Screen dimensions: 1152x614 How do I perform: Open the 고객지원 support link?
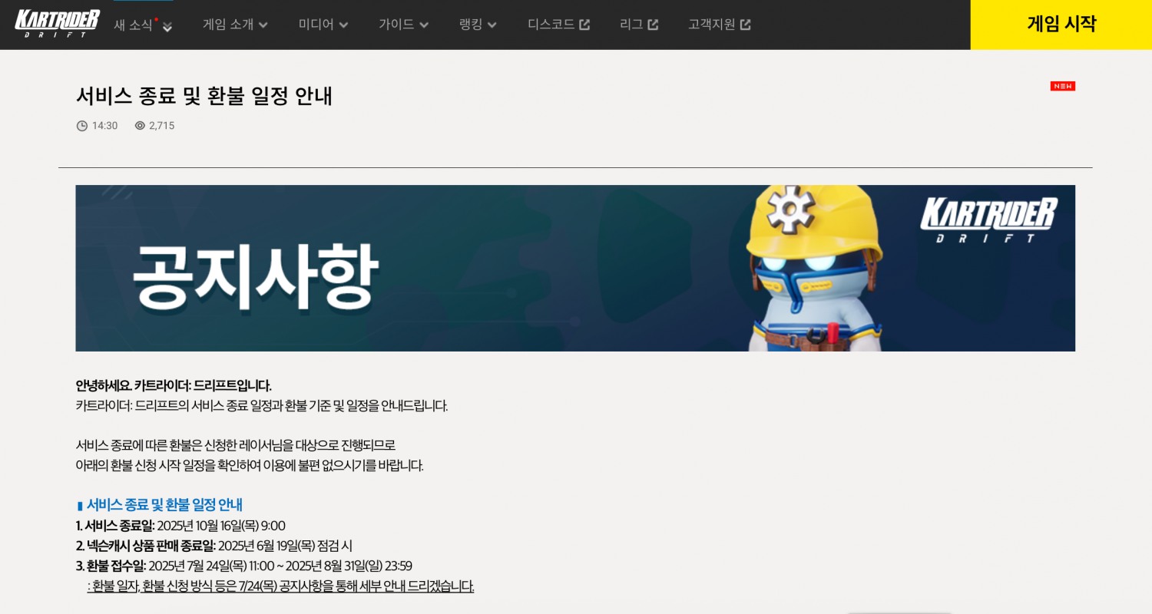point(711,25)
